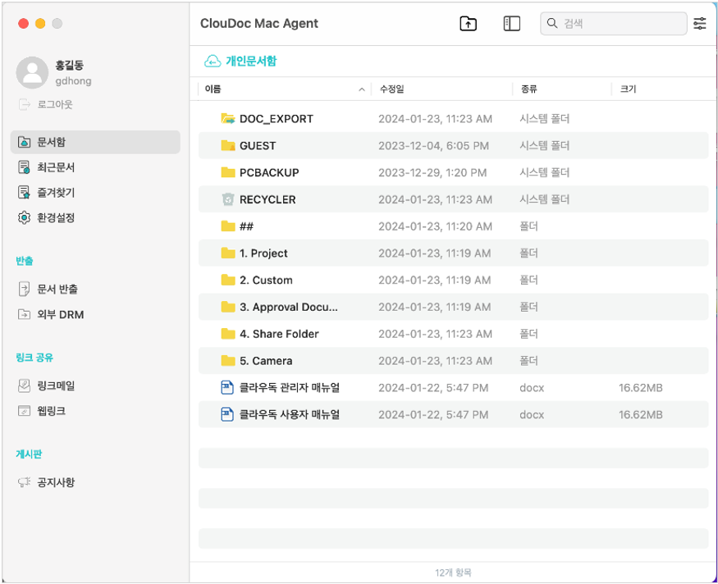Click date 2023-12-04, 6:05 PM
This screenshot has height=584, width=718.
pos(433,145)
